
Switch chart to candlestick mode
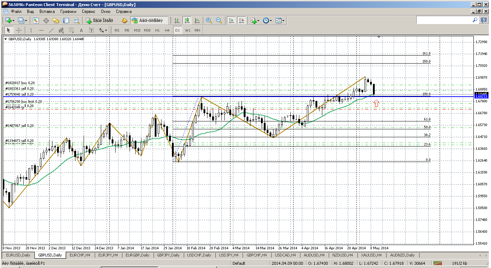pyautogui.click(x=187, y=21)
